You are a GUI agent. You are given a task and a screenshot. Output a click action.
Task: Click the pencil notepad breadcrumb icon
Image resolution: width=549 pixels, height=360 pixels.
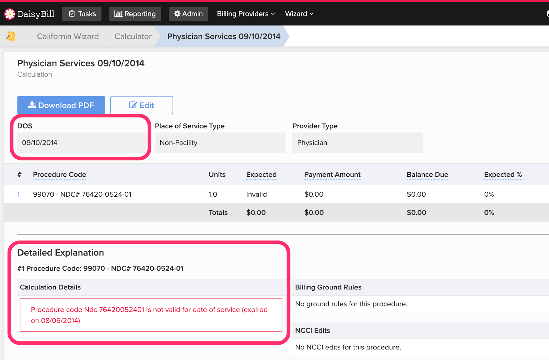coord(11,36)
